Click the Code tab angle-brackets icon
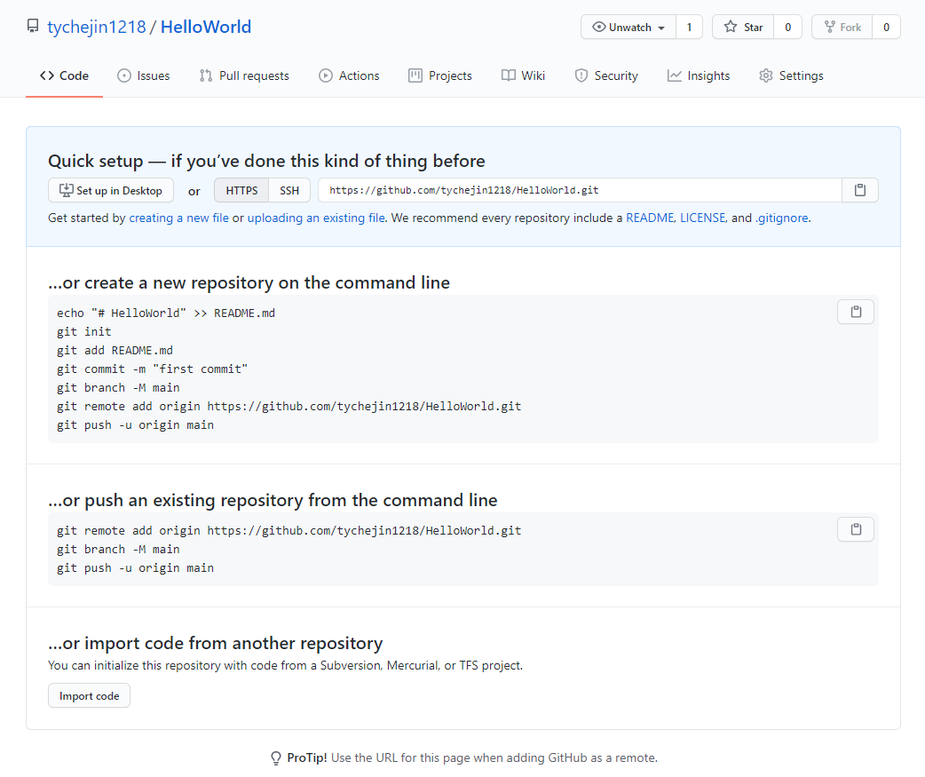This screenshot has height=777, width=925. point(47,75)
